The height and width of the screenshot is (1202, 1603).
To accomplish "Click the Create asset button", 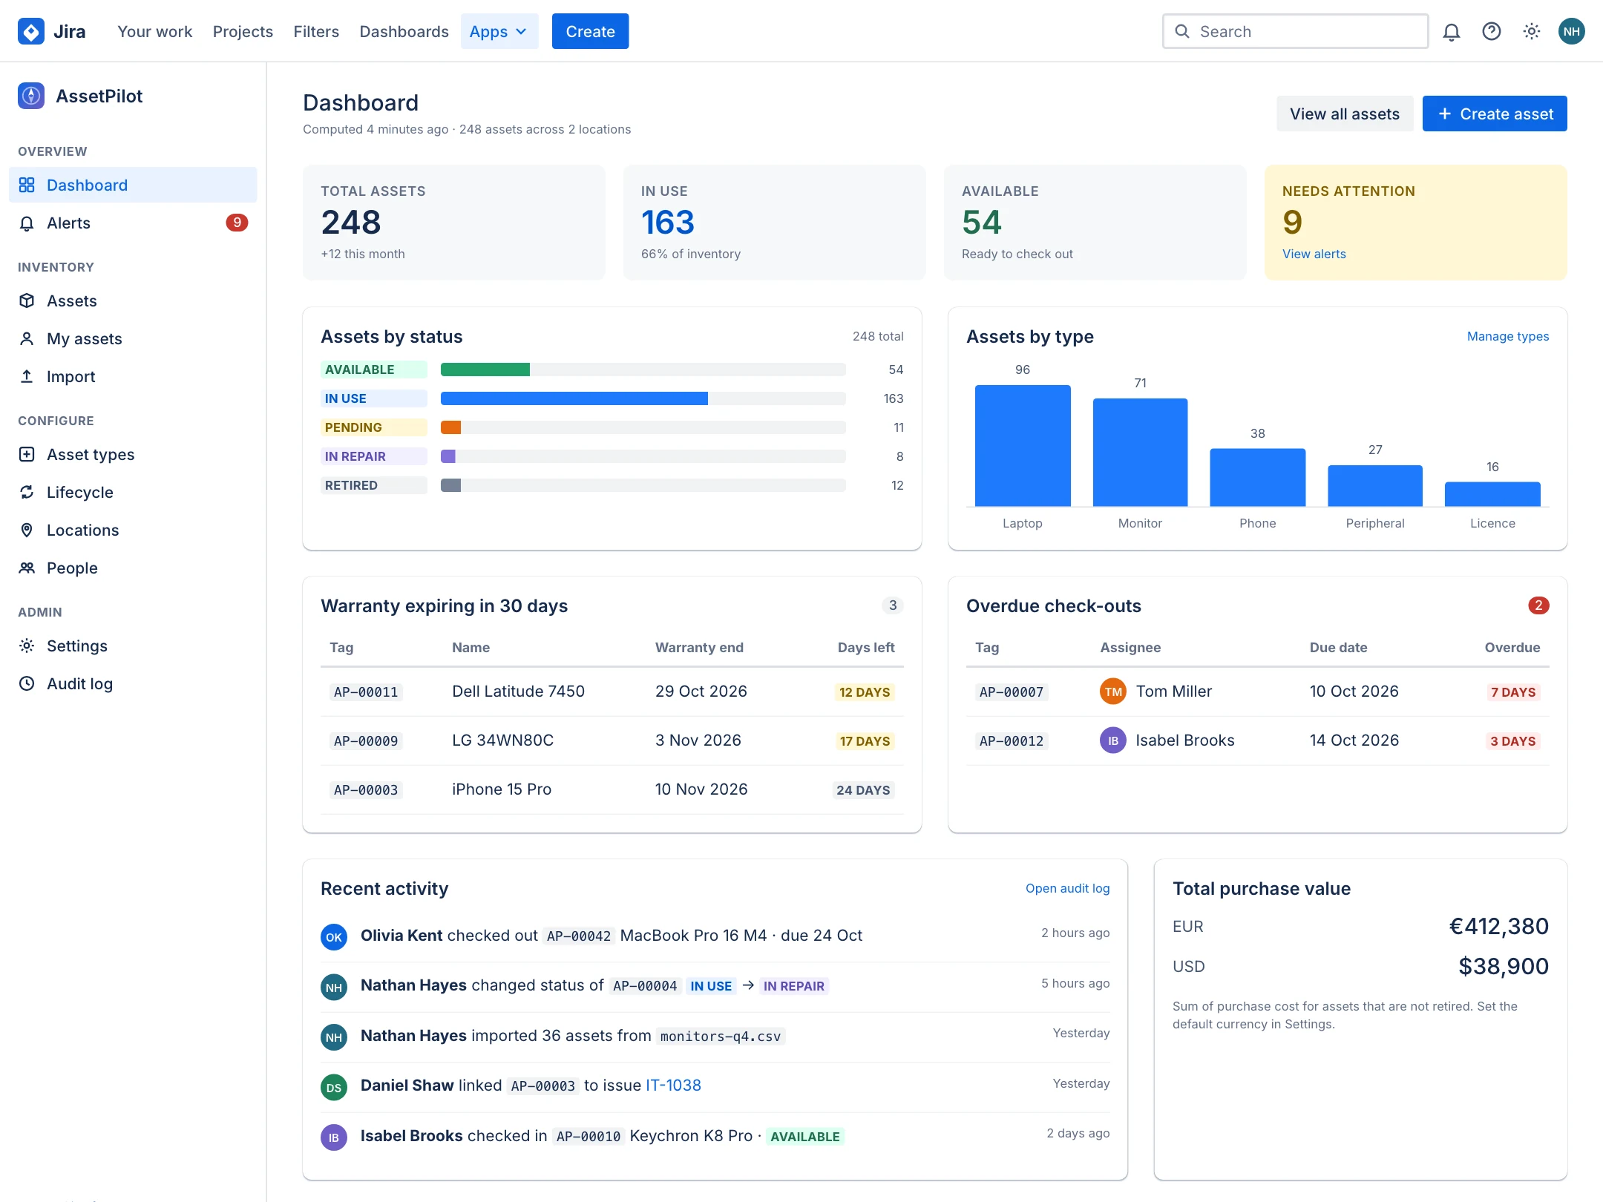I will pos(1495,114).
